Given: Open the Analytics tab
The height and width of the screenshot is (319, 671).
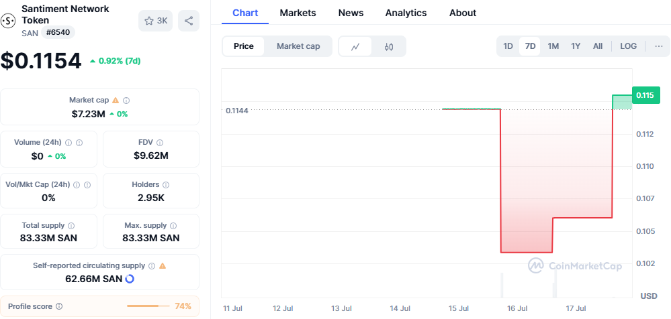Looking at the screenshot, I should tap(406, 13).
